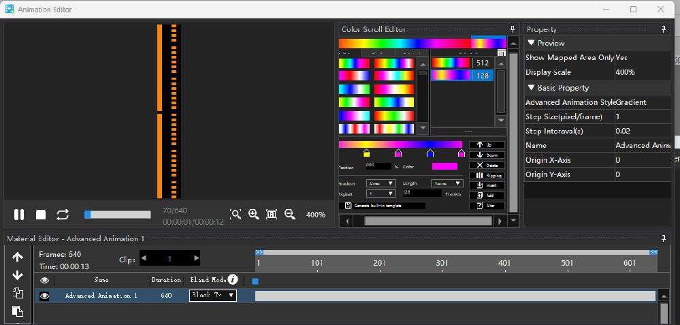Click the fit-to-view zoom icon

272,214
